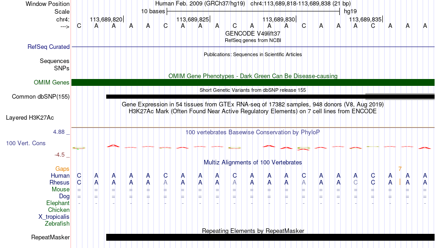Click the dark green OMIM gene bar
Screen dimensions: 435x248
tap(253, 83)
